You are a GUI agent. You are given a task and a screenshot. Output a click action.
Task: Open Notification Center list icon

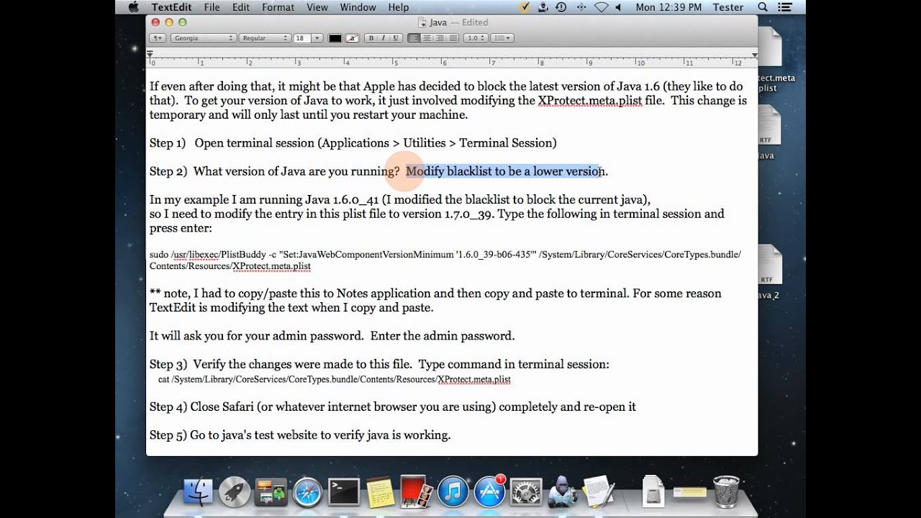[x=785, y=7]
